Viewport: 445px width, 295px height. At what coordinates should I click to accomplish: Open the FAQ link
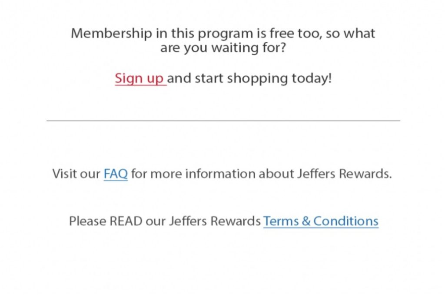pyautogui.click(x=116, y=174)
